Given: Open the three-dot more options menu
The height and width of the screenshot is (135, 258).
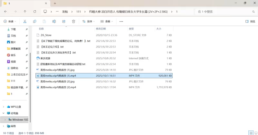Looking at the screenshot, I should point(121,21).
